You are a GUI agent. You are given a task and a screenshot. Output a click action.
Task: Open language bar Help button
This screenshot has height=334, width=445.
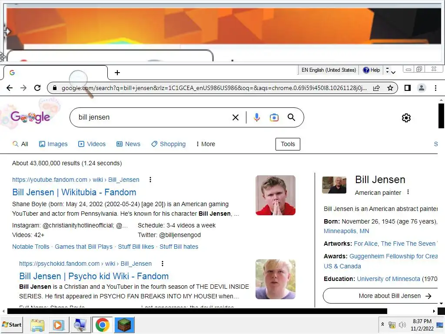coord(371,70)
